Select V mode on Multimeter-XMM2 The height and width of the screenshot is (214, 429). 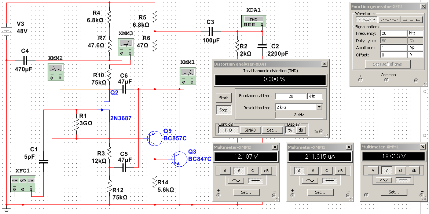point(239,171)
